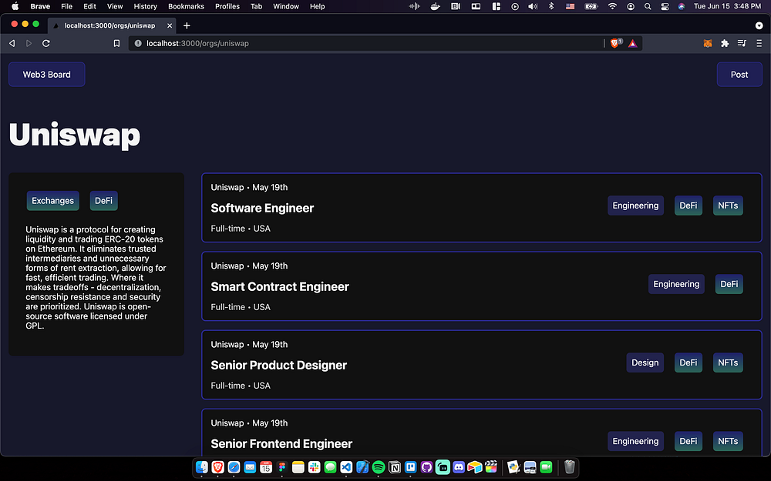Click NFTs tag on Software Engineer card
771x481 pixels.
tap(728, 205)
